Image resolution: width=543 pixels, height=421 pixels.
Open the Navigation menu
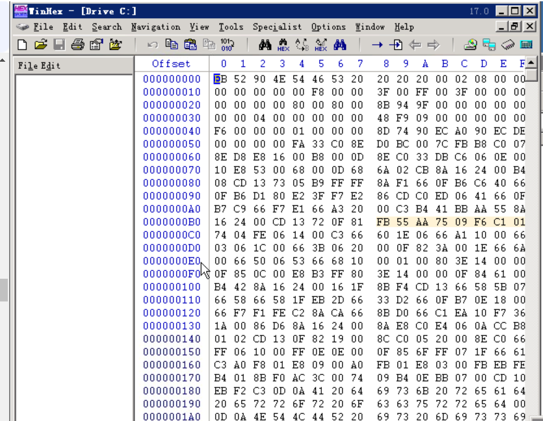155,27
